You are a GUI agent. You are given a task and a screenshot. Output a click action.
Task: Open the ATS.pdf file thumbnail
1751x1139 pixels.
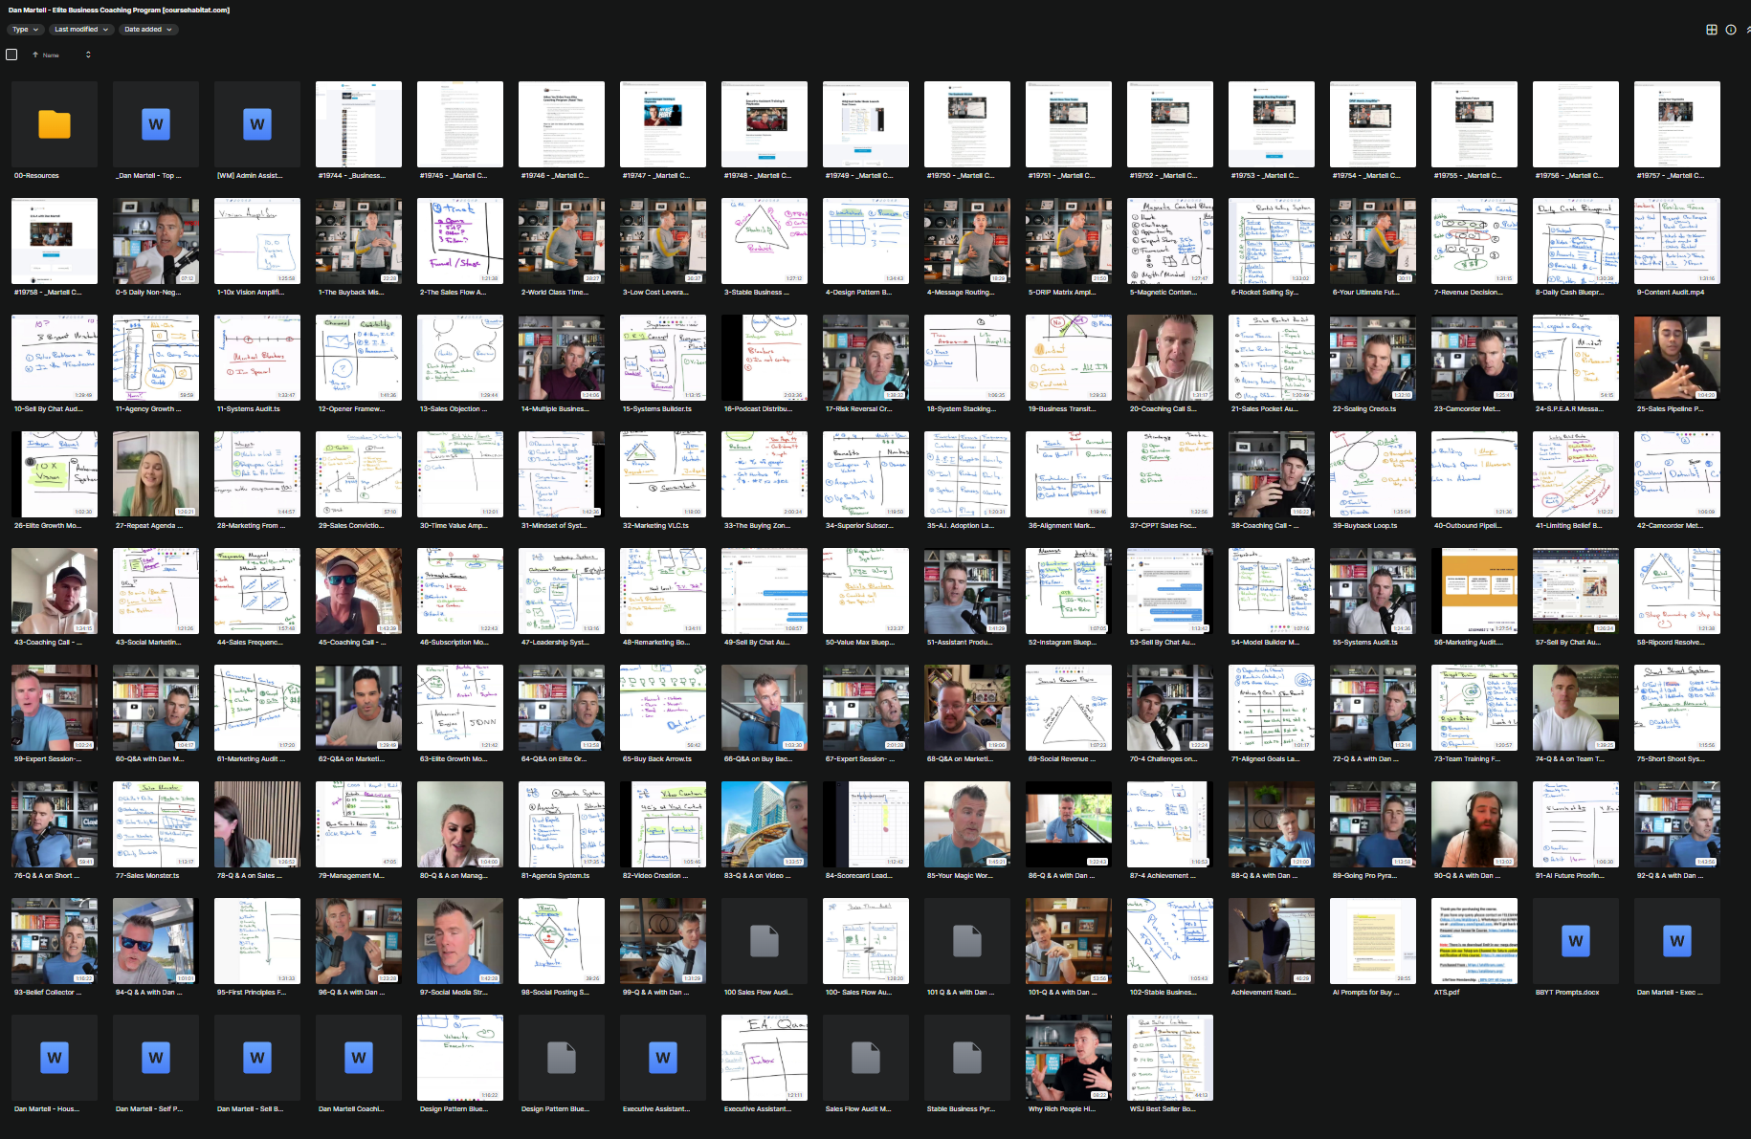1474,941
